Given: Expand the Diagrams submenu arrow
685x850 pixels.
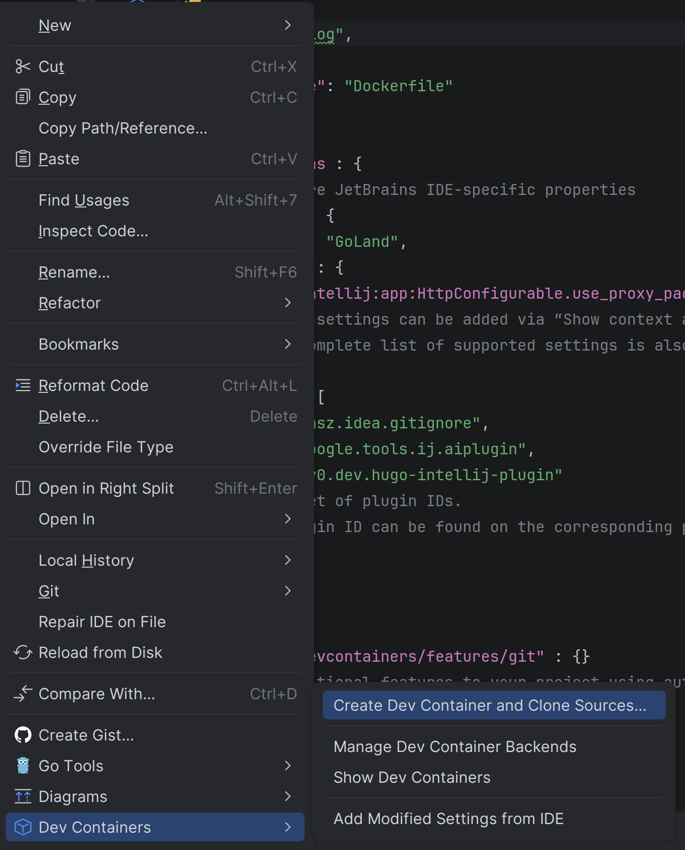Looking at the screenshot, I should pos(288,796).
